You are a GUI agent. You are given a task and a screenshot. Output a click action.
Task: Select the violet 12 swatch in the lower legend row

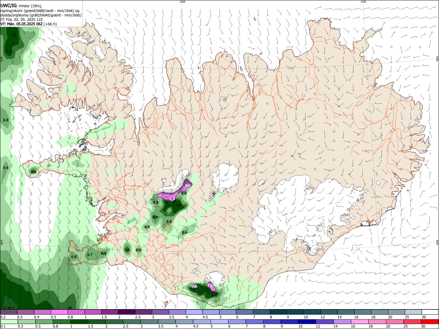(x=324, y=321)
